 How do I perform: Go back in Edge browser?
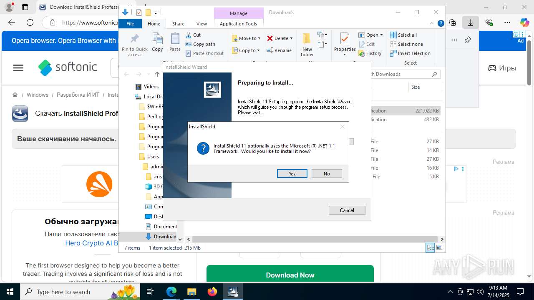(x=11, y=22)
